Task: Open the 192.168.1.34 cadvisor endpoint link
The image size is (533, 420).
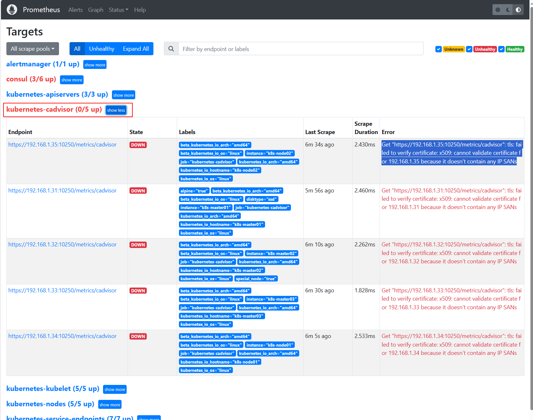Action: click(x=63, y=336)
